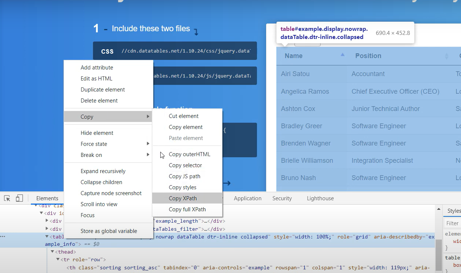The height and width of the screenshot is (273, 461).
Task: Select Expand recursively option
Action: point(108,171)
